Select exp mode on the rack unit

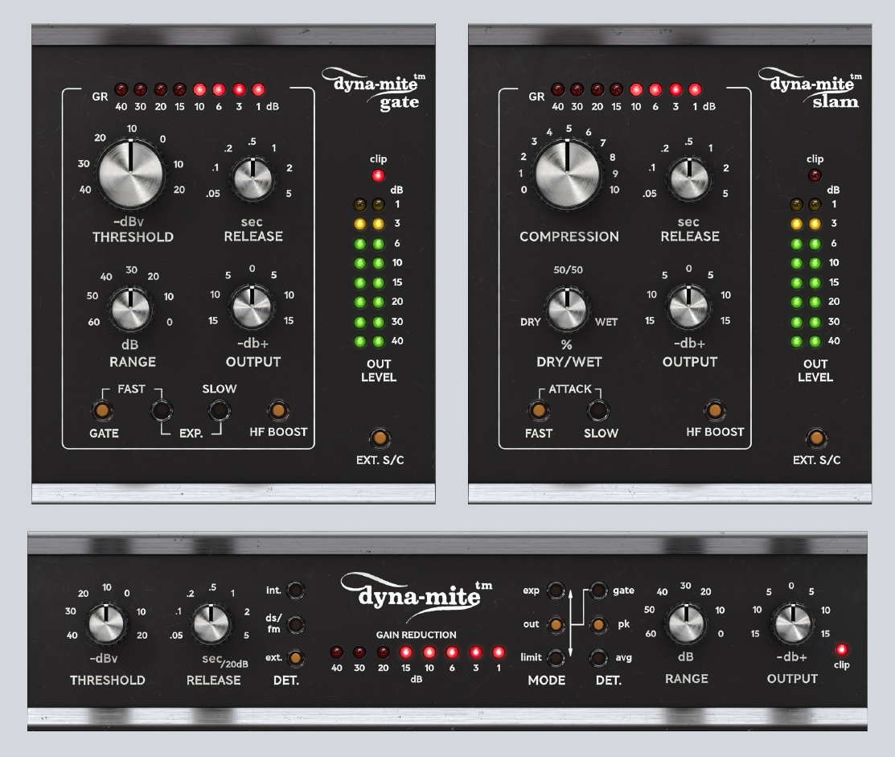coord(556,590)
